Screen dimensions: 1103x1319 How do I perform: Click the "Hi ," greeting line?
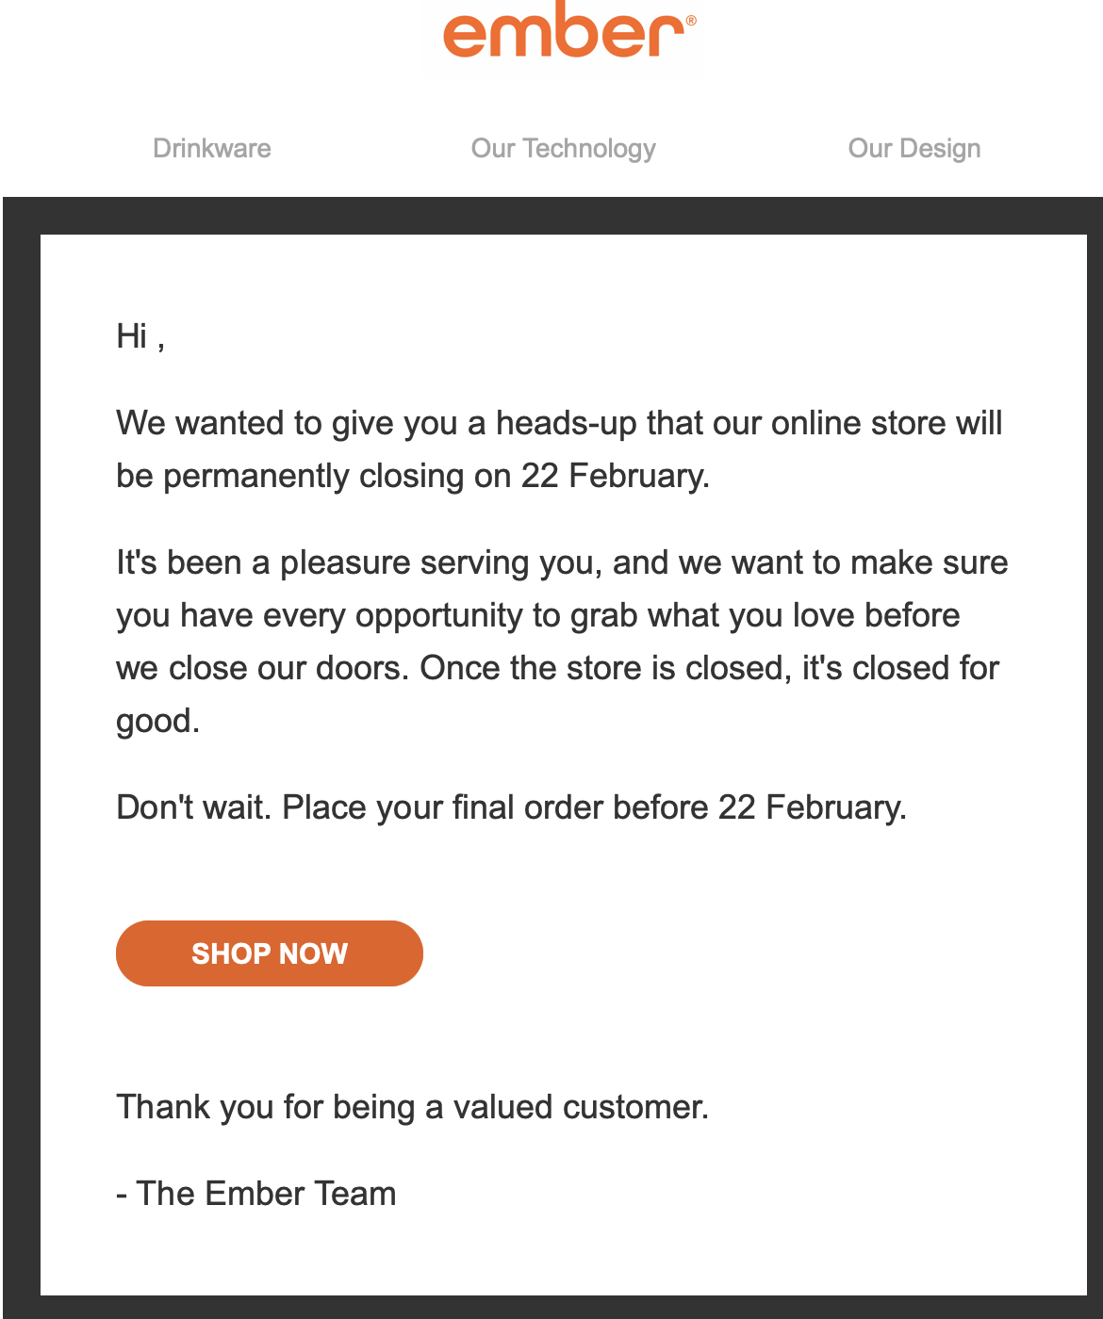click(140, 336)
